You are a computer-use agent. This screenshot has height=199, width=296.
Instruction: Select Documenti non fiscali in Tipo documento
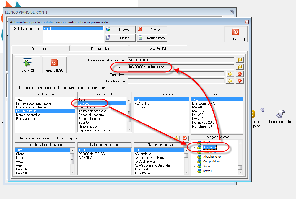(x=45, y=107)
